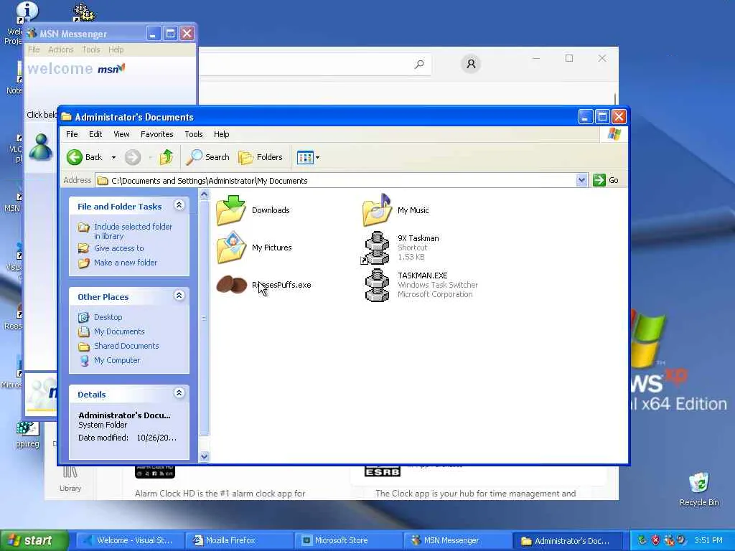Click the MSN buddy figure icon
The width and height of the screenshot is (735, 551).
(41, 147)
